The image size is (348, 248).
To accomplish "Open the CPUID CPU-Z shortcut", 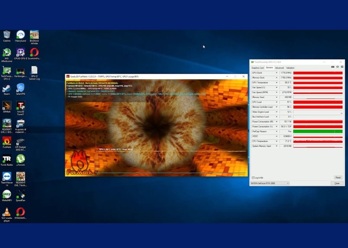I will (x=20, y=53).
